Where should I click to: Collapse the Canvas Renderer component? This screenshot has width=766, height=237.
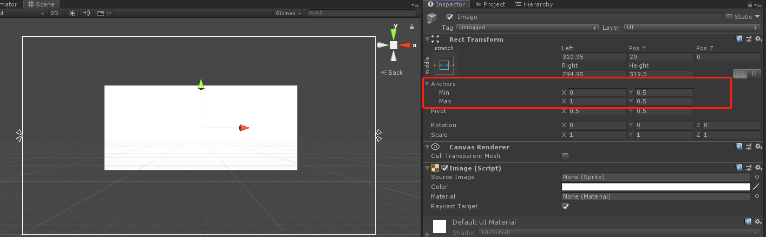[x=428, y=147]
